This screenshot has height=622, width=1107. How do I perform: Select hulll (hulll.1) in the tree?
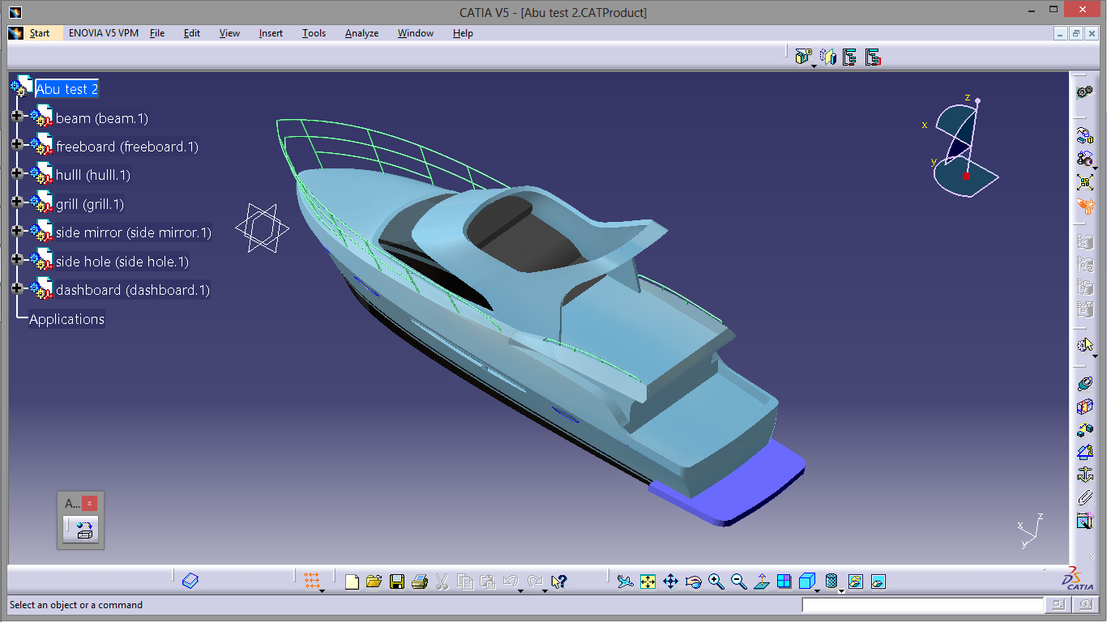pyautogui.click(x=93, y=175)
